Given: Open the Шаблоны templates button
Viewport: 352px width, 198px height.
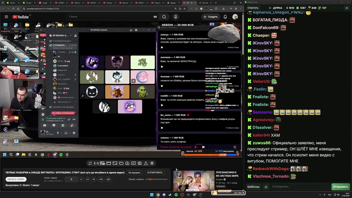Looking at the screenshot, I should pos(253,187).
